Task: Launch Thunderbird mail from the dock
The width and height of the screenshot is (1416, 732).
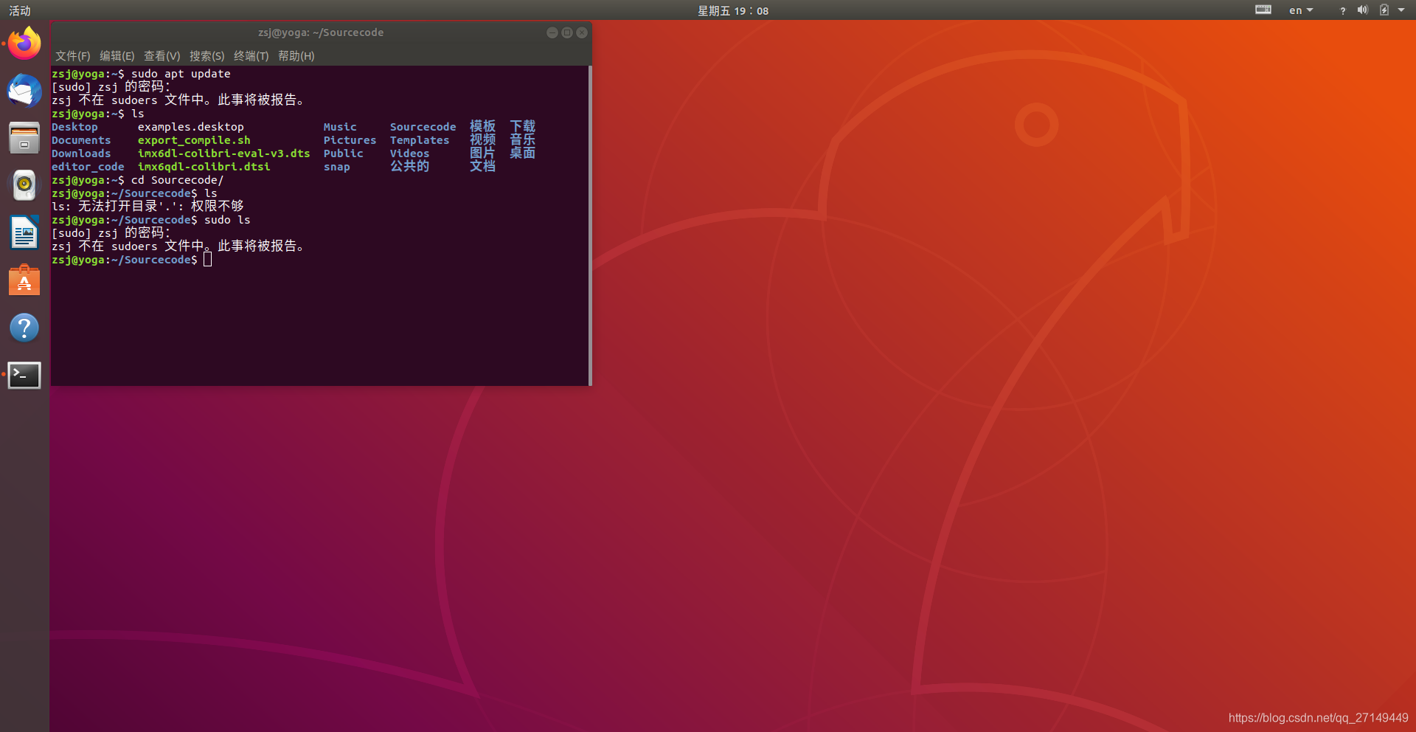Action: point(24,91)
